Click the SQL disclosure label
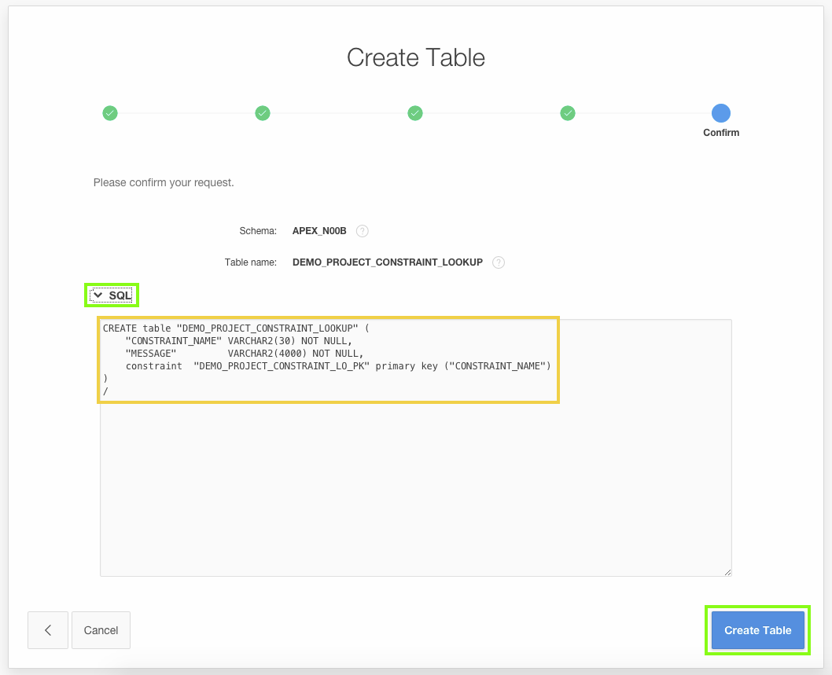832x675 pixels. coord(119,295)
